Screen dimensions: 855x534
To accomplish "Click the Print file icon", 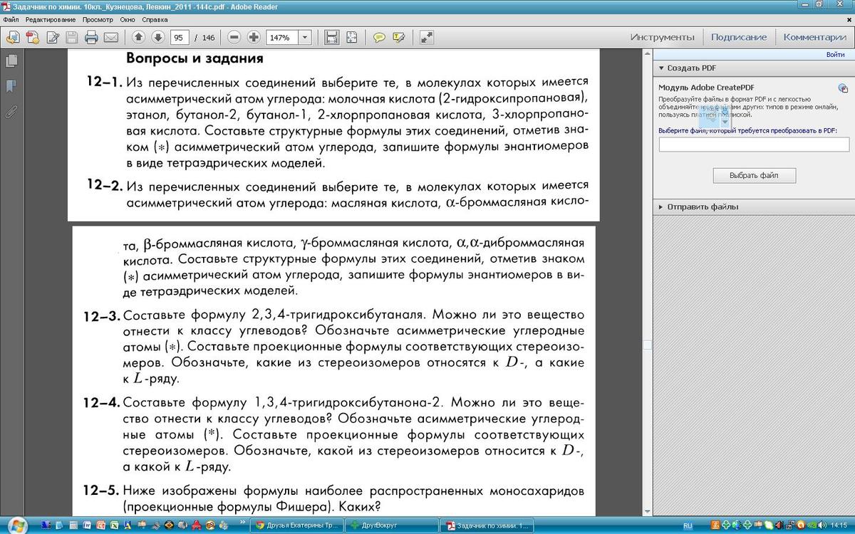I will tap(91, 37).
